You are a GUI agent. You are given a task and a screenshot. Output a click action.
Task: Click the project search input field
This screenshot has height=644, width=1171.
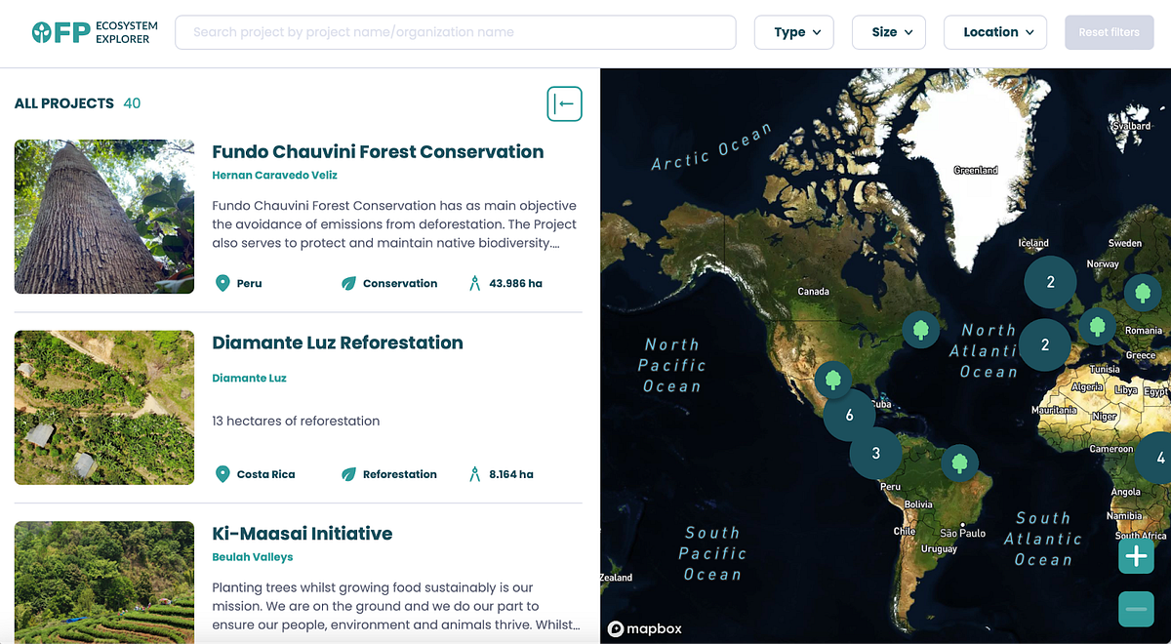456,32
